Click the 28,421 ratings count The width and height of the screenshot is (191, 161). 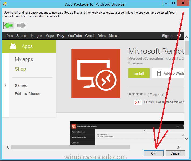(159, 95)
